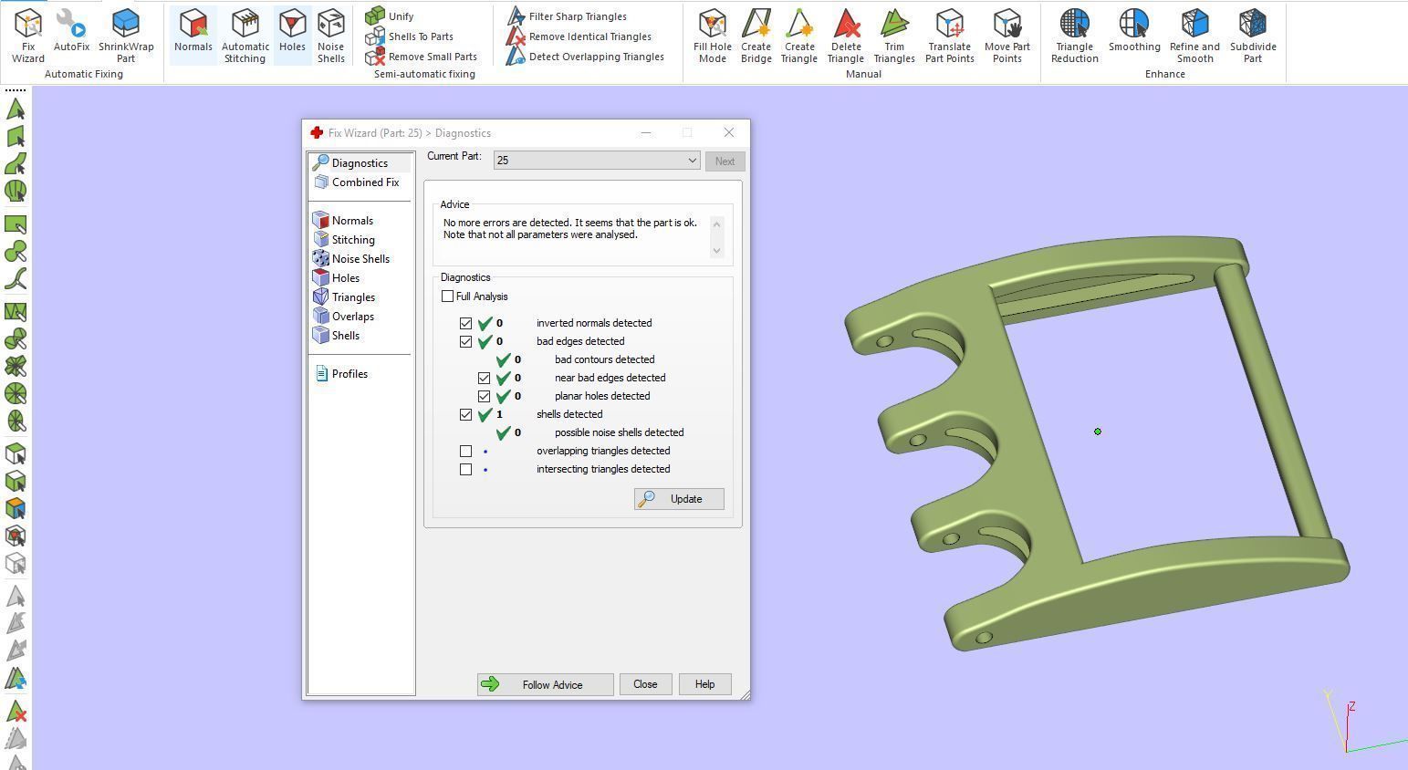Click Remove Small Parts
The width and height of the screenshot is (1408, 770).
coord(422,57)
